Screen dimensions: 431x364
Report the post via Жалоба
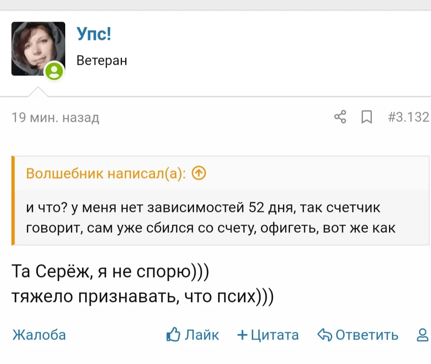pyautogui.click(x=39, y=335)
